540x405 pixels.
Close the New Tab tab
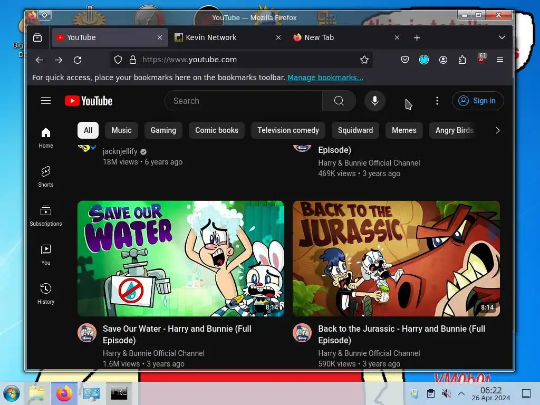tap(397, 37)
